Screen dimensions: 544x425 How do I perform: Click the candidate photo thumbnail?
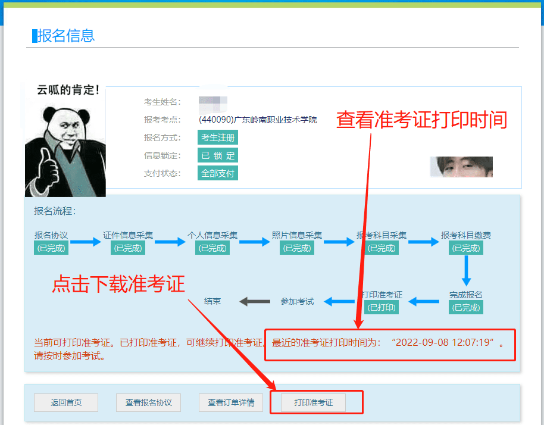pyautogui.click(x=461, y=167)
